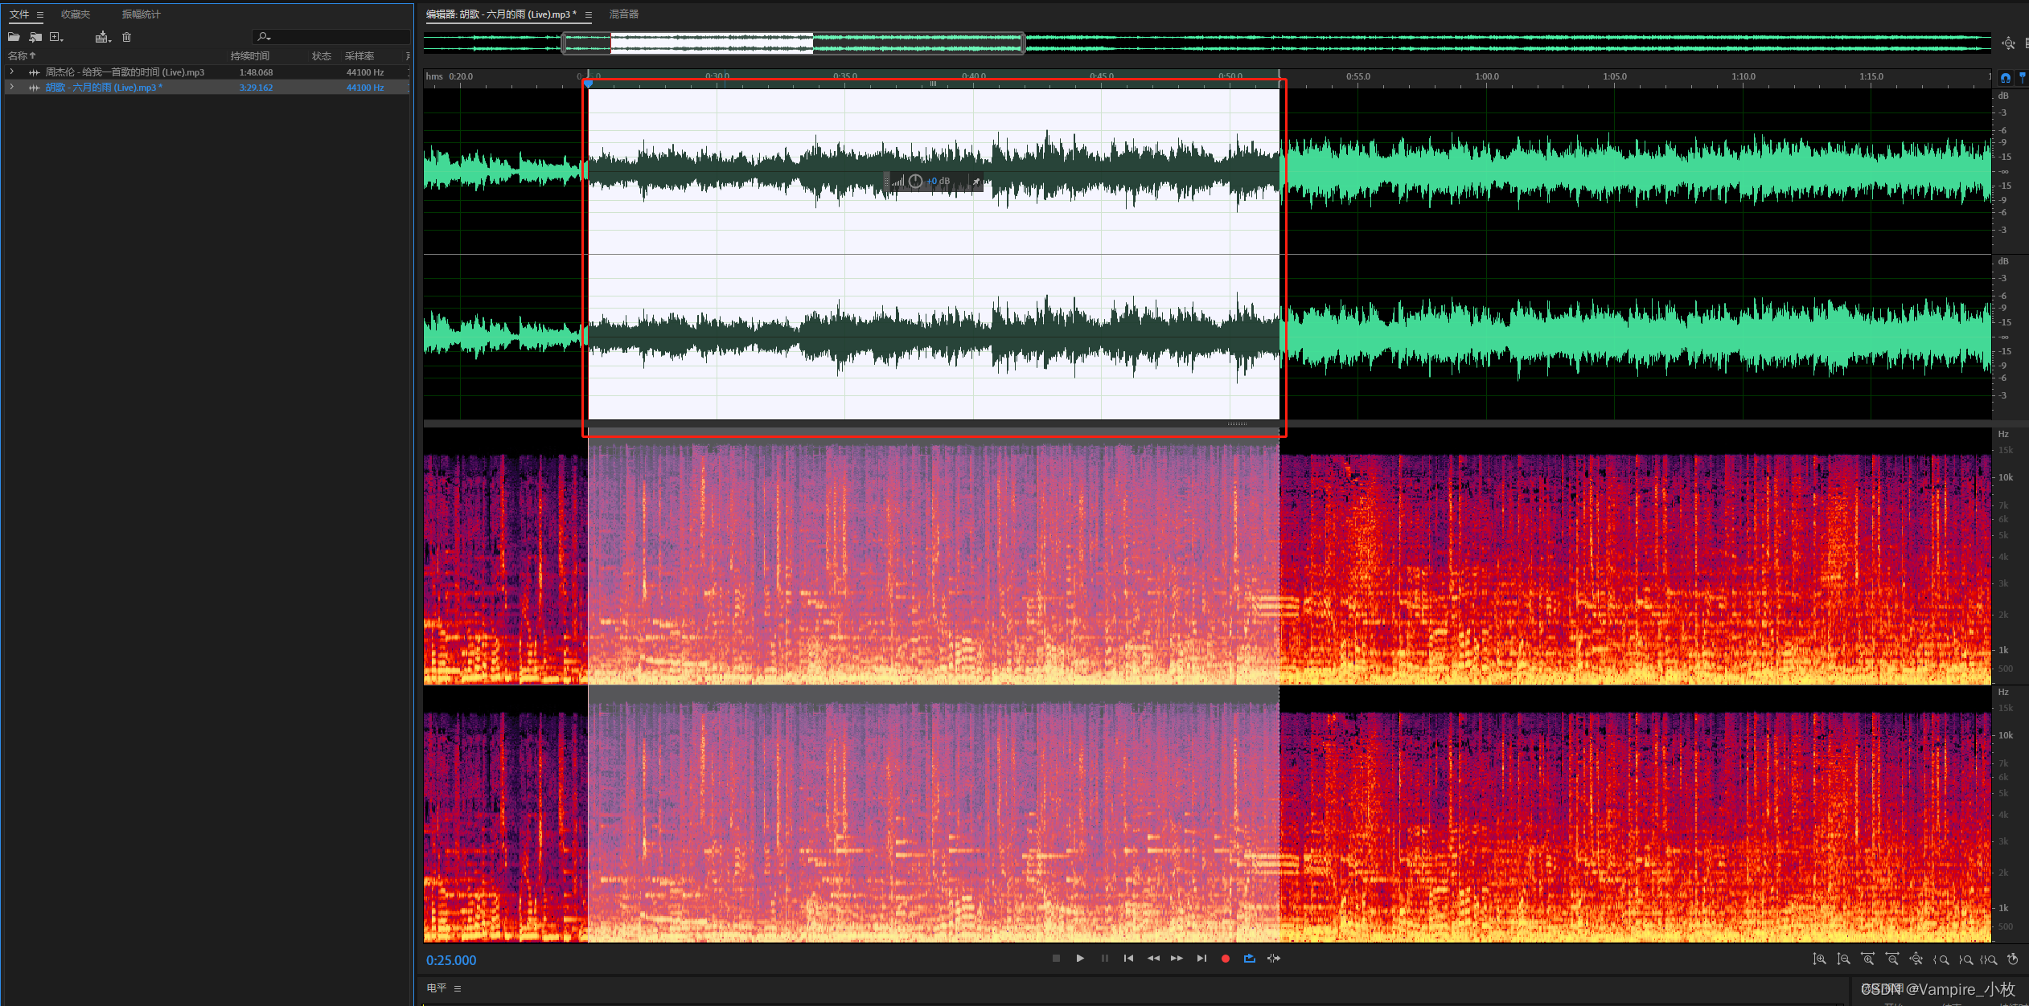Switch to the 混音器 tab
This screenshot has width=2029, height=1006.
pos(623,14)
